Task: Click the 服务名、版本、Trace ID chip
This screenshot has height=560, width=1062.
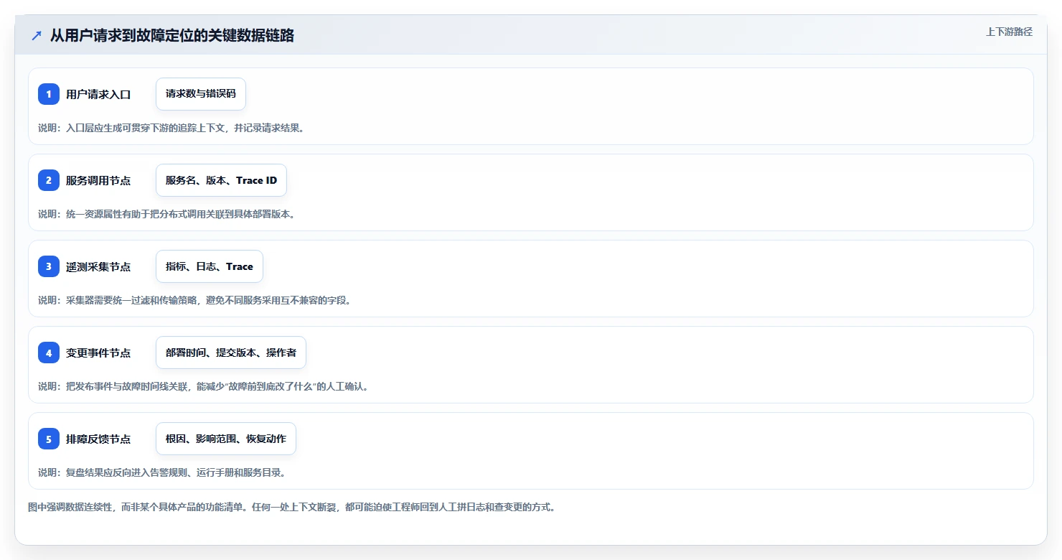Action: [221, 180]
